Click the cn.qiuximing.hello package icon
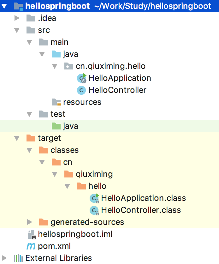Image resolution: width=219 pixels, height=264 pixels. (x=69, y=66)
